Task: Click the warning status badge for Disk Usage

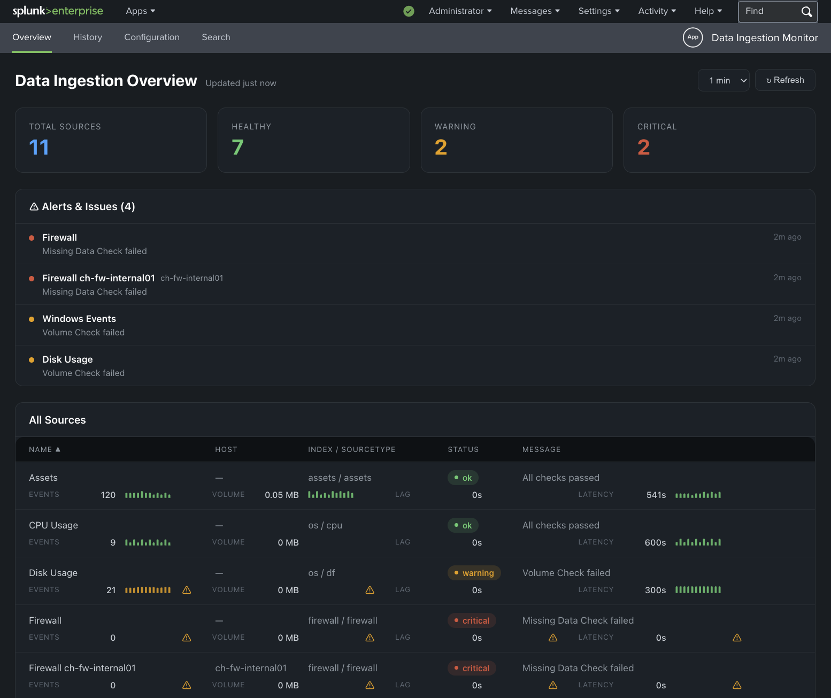Action: (474, 573)
